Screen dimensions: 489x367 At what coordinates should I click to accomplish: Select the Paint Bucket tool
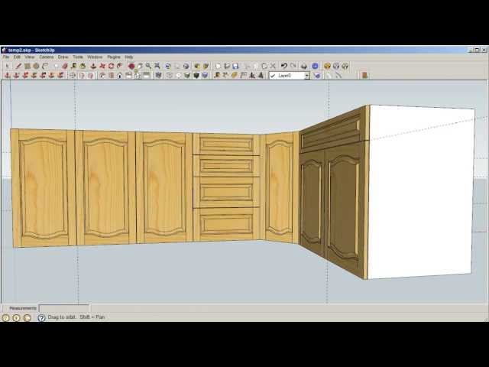point(83,66)
